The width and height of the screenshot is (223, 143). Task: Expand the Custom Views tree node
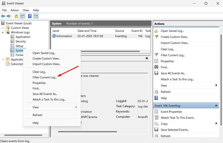click(x=3, y=28)
